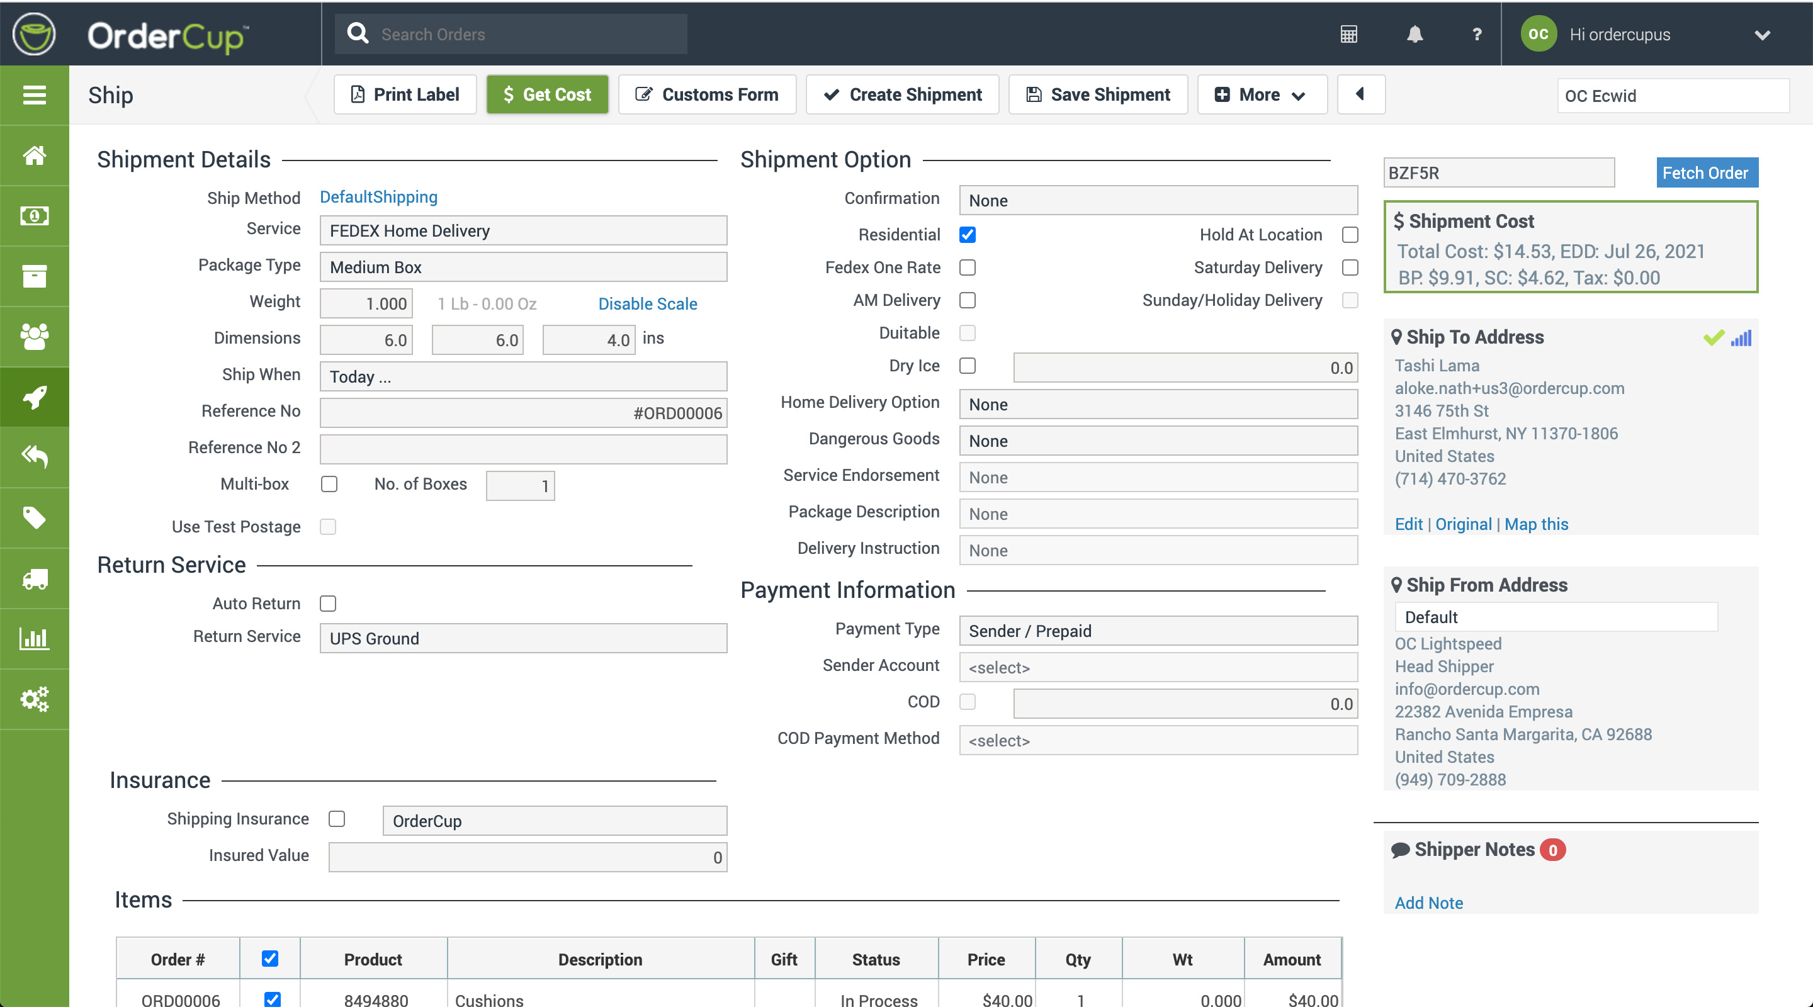Open the reports bar chart sidebar icon
The image size is (1813, 1007).
pos(35,638)
